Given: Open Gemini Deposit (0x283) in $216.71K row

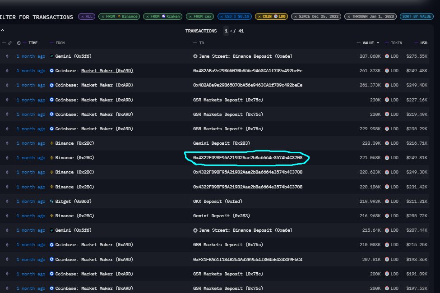Looking at the screenshot, I should click(x=222, y=143).
